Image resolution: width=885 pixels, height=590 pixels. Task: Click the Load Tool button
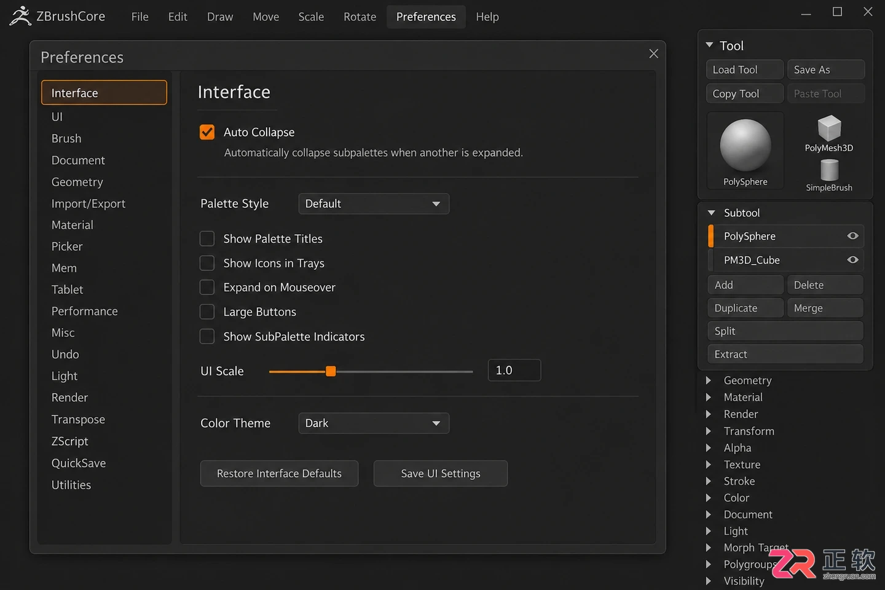coord(745,69)
